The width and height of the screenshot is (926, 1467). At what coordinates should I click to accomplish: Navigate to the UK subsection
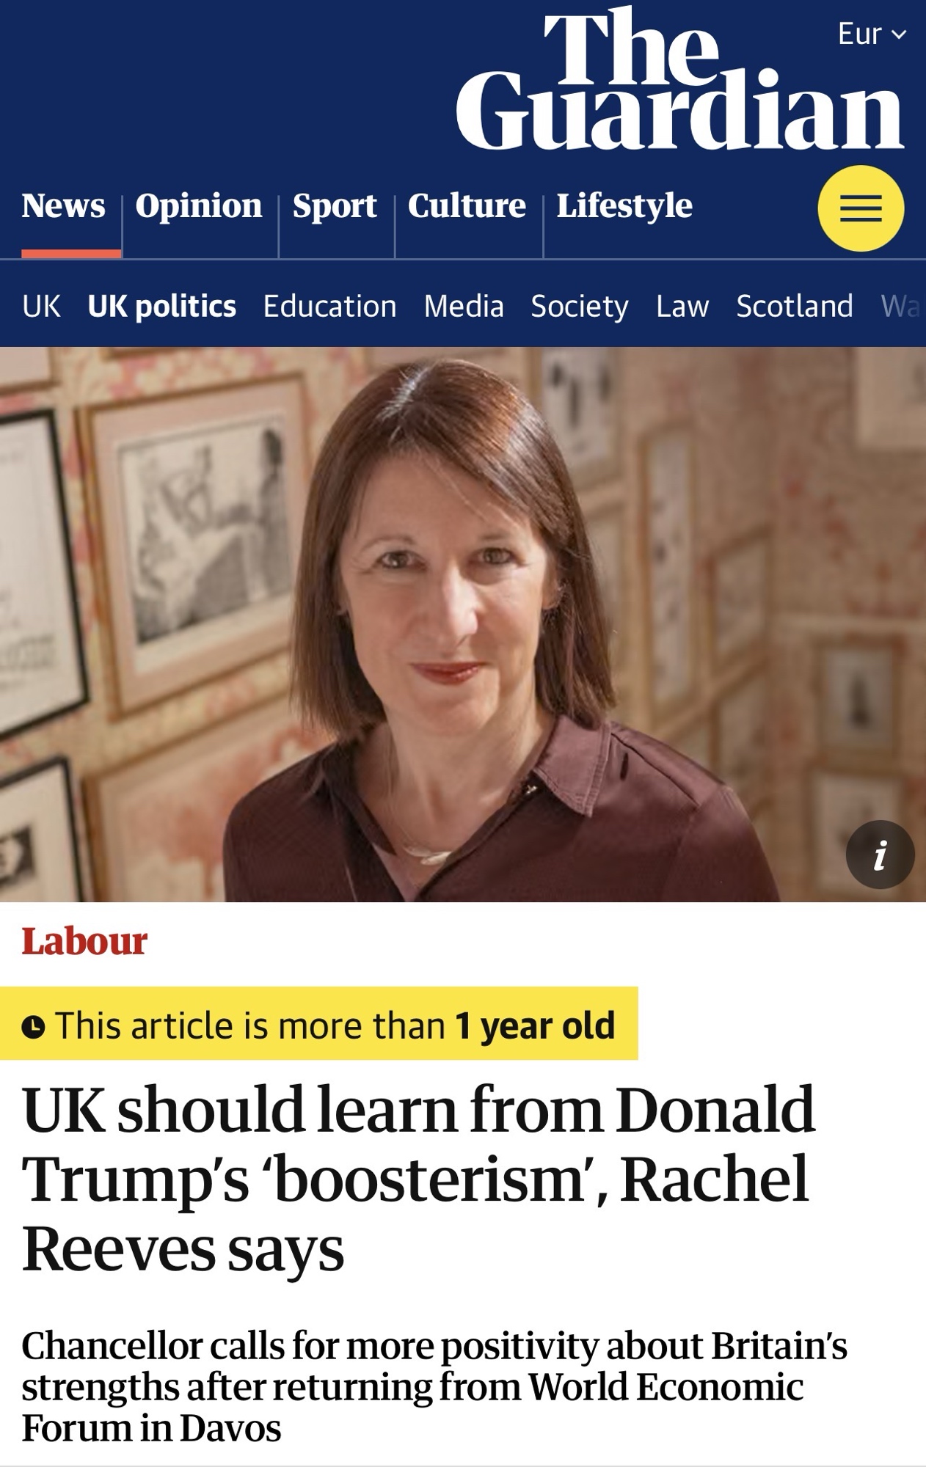click(x=41, y=306)
